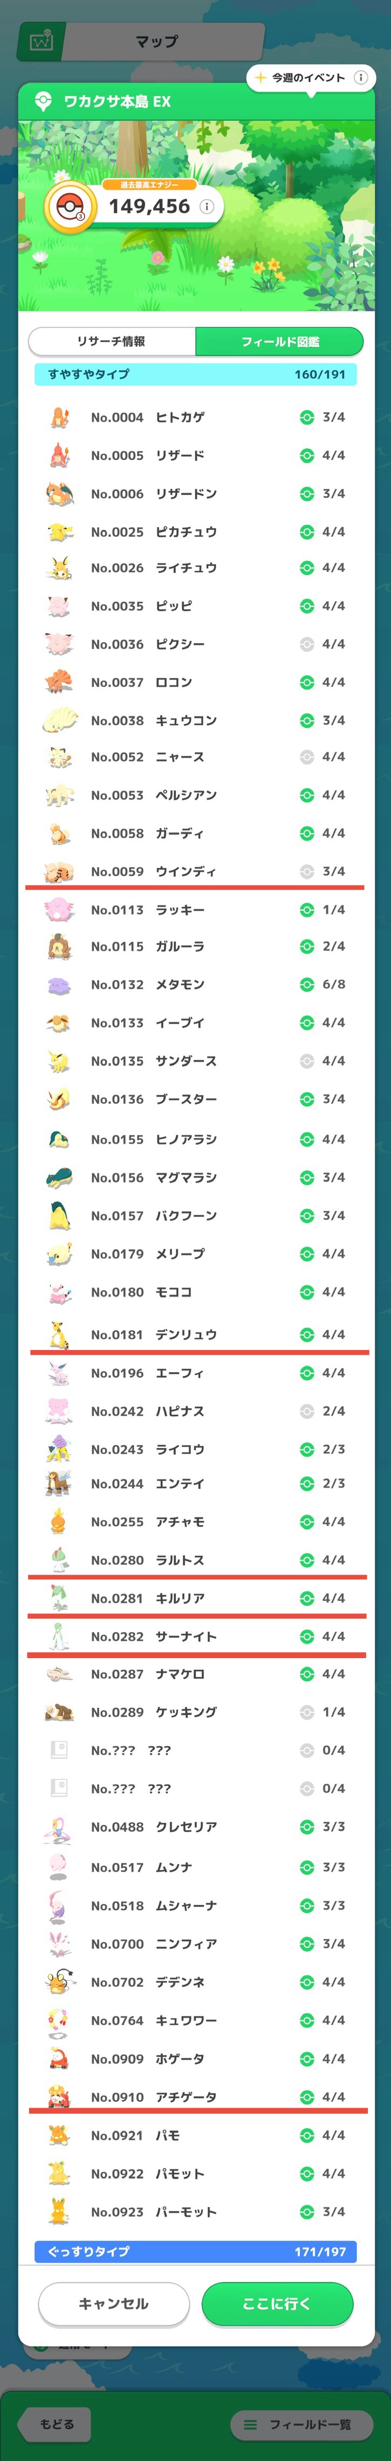
Task: Tap the list icon on フィールド一覧 button
Action: click(x=250, y=2424)
